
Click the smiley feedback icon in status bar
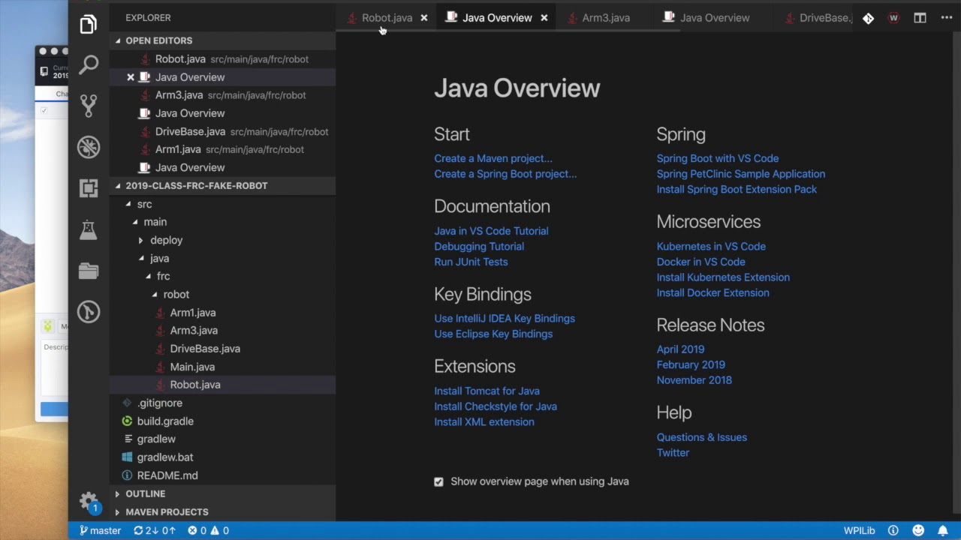[917, 530]
